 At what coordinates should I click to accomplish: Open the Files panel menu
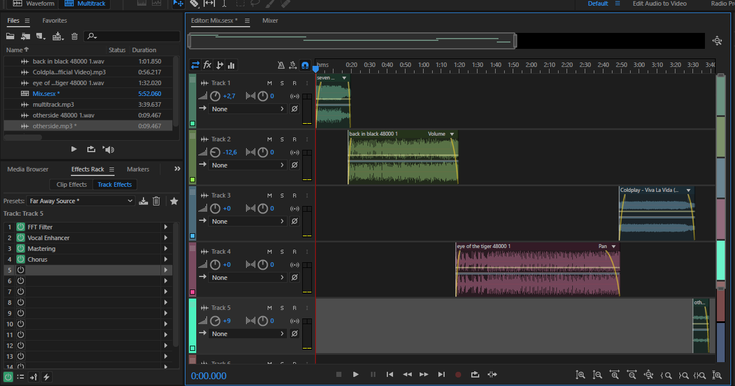click(x=27, y=20)
